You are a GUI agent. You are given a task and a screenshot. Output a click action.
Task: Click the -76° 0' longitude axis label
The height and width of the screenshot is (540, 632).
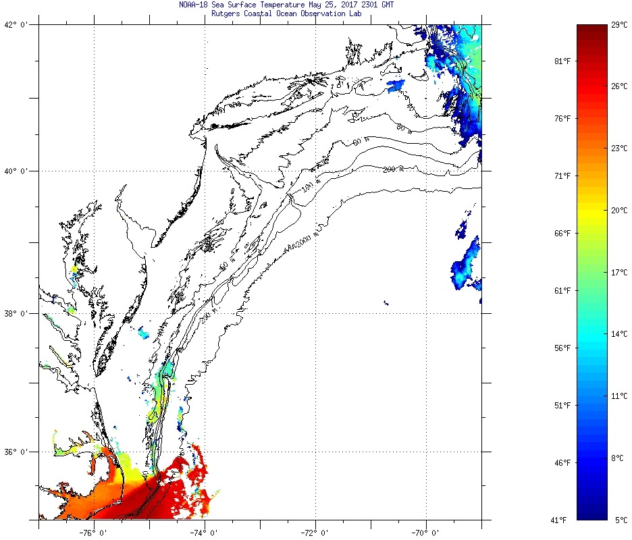(93, 531)
